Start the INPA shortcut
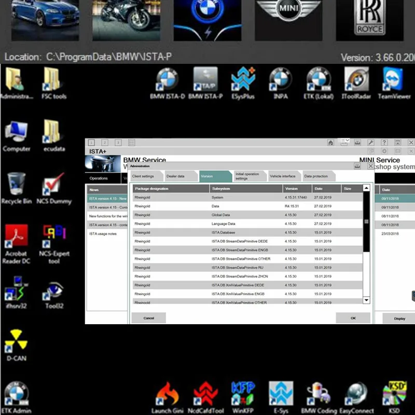The width and height of the screenshot is (415, 415). pyautogui.click(x=281, y=83)
